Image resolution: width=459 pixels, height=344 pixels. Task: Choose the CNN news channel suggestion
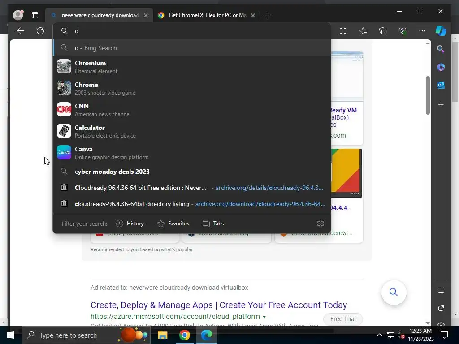192,110
